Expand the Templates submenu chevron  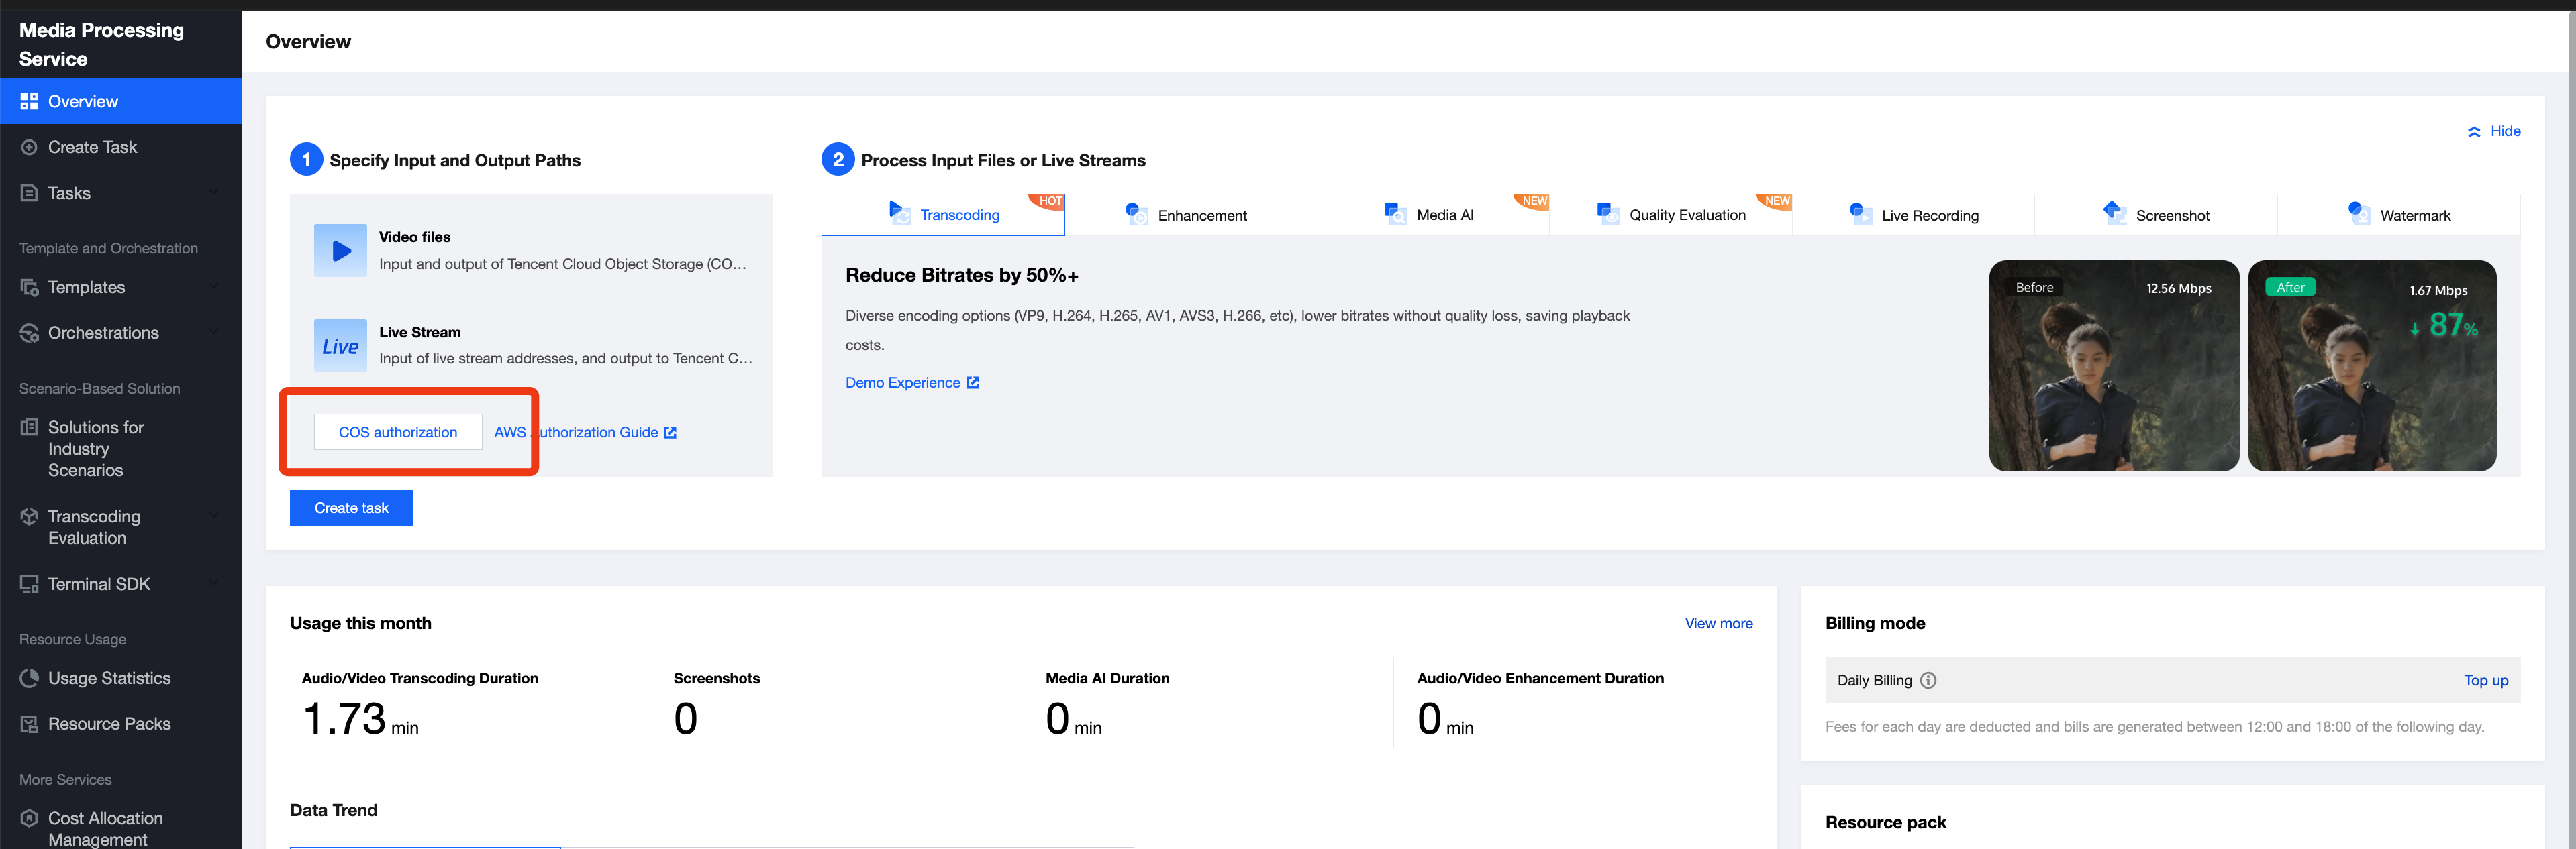pos(213,286)
